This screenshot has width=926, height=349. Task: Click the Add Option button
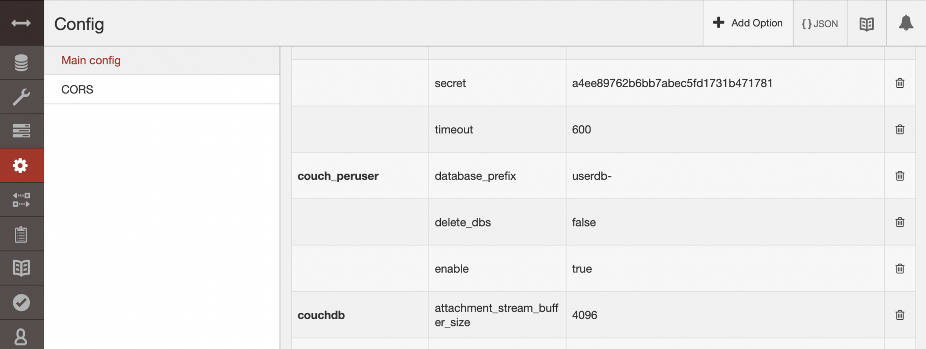(x=748, y=22)
